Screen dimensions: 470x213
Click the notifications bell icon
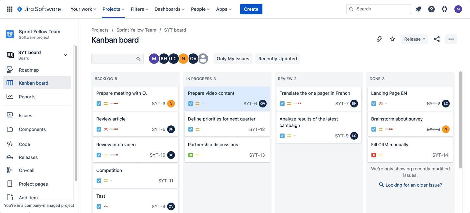tap(418, 9)
